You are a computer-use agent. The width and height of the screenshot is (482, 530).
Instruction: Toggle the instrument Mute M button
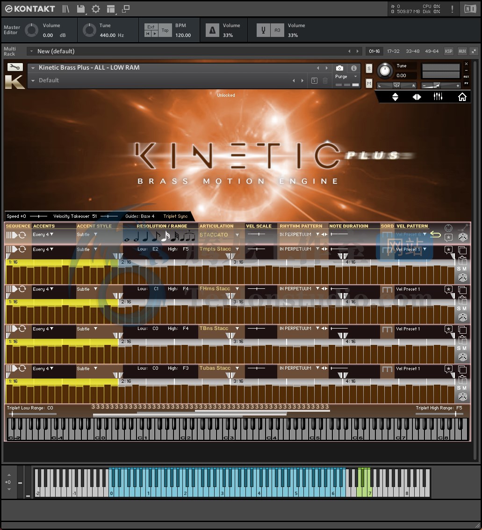click(x=369, y=83)
